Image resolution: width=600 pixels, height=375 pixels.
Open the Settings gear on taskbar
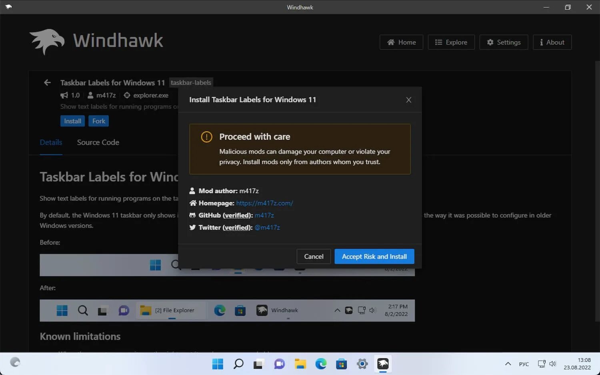pos(362,364)
